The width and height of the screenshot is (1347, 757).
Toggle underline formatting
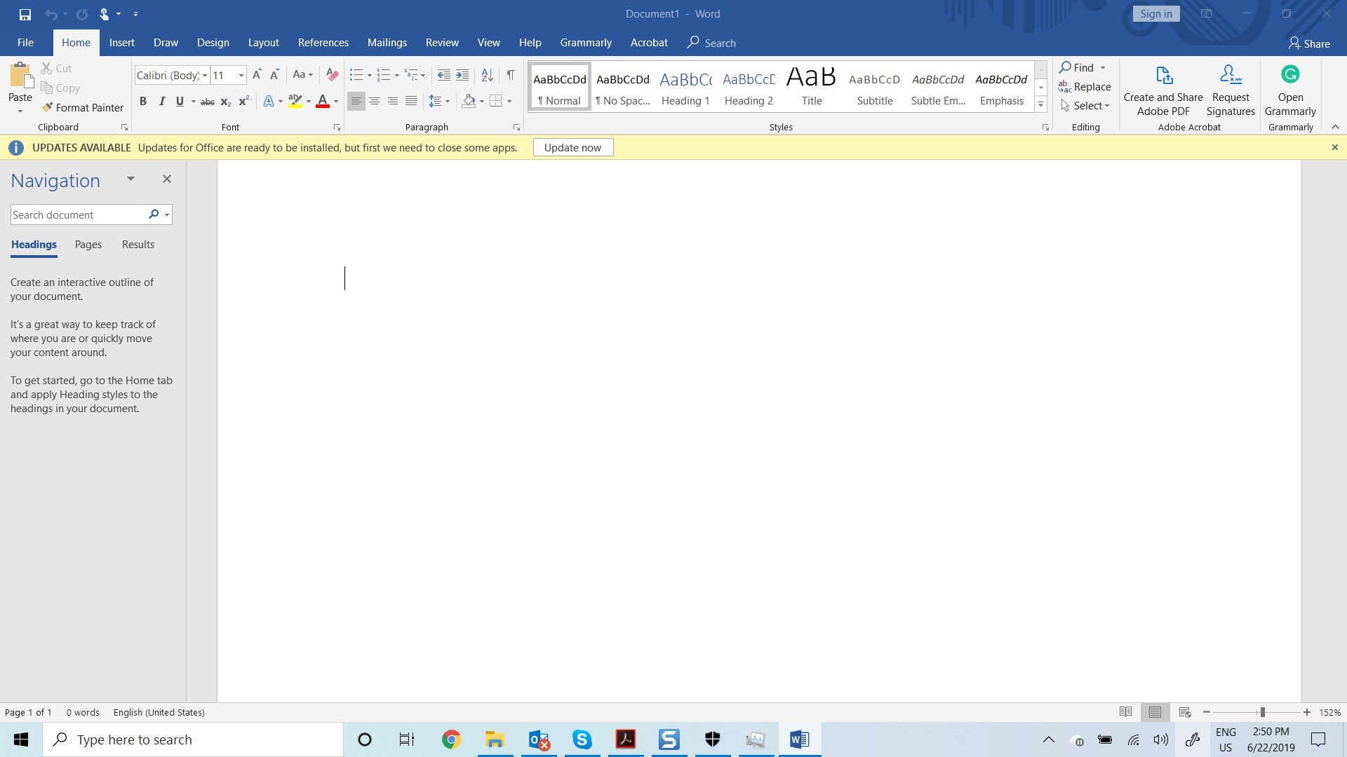[180, 102]
